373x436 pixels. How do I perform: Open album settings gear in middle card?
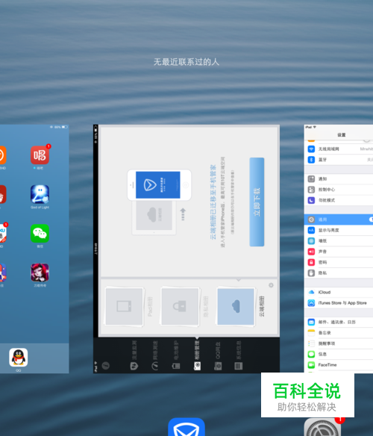pos(271,285)
